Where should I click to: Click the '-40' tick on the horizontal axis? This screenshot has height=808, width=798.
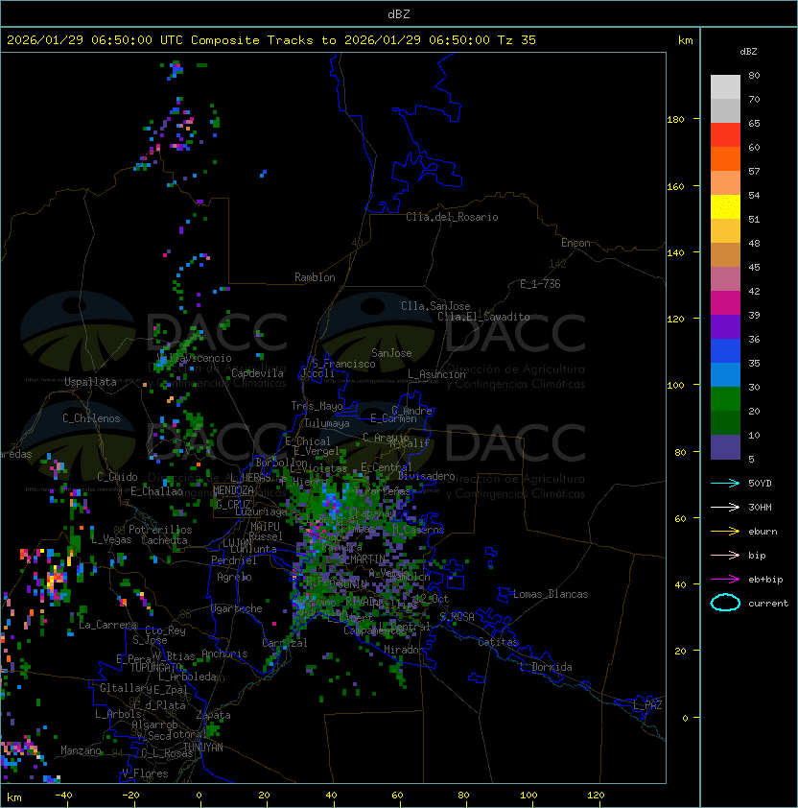click(x=63, y=796)
